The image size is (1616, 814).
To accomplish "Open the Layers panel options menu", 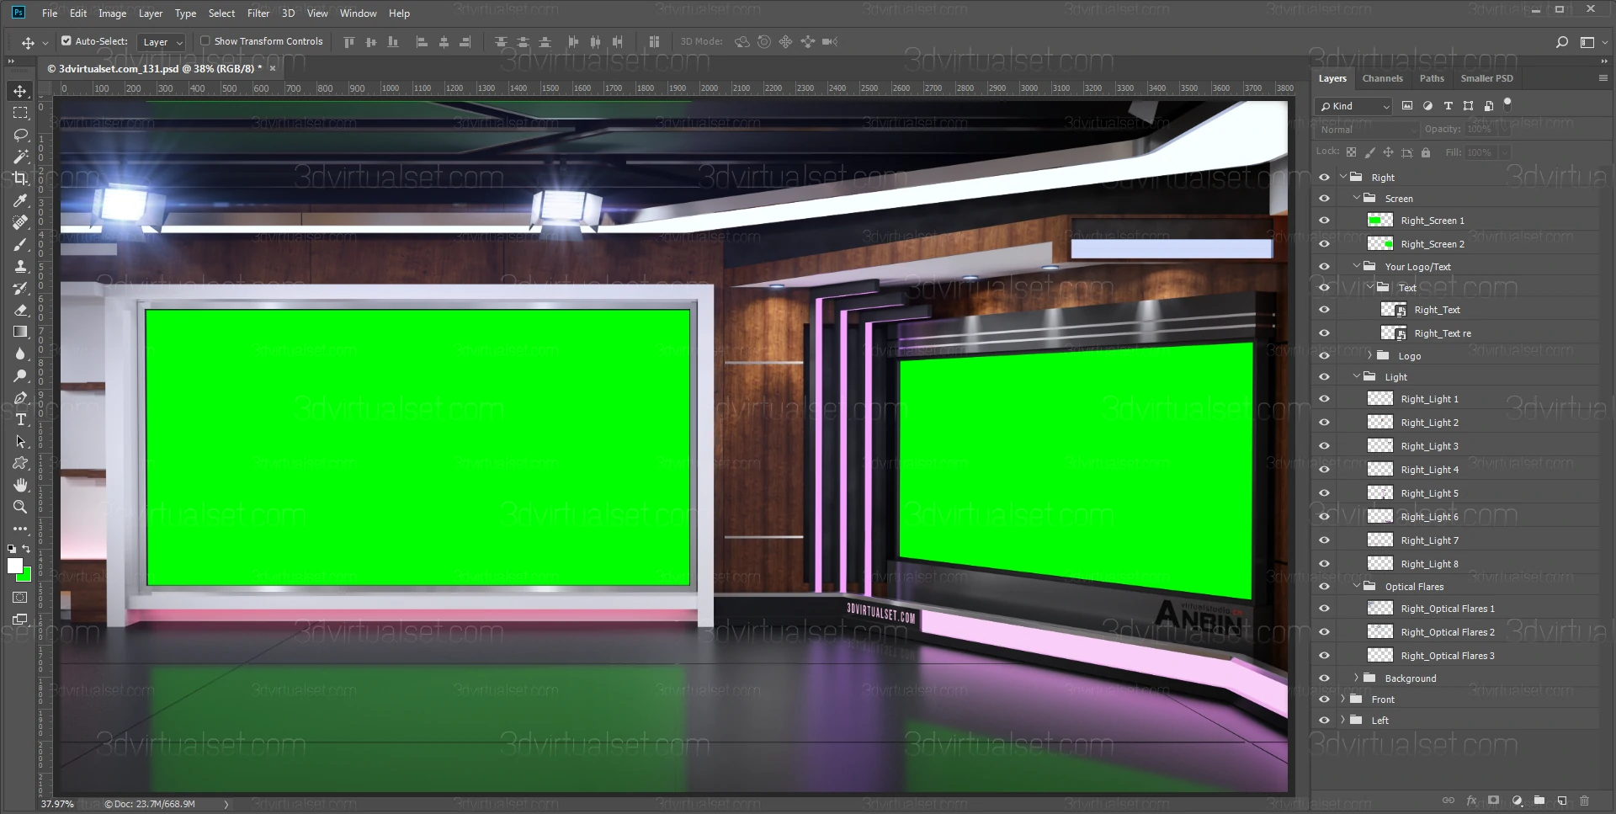I will coord(1603,78).
